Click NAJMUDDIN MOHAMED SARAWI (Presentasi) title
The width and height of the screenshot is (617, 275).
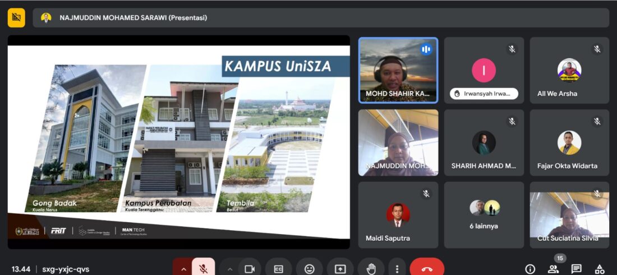pos(133,18)
